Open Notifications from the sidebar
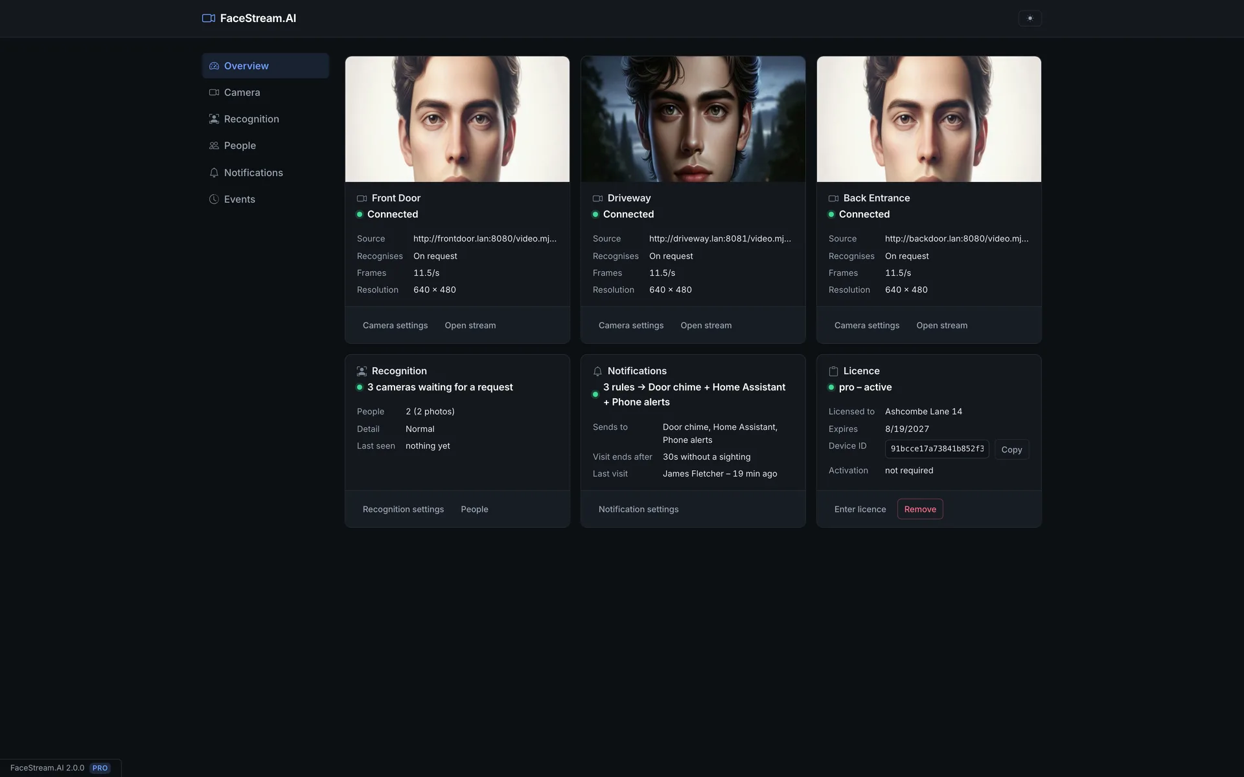This screenshot has height=777, width=1244. point(266,173)
